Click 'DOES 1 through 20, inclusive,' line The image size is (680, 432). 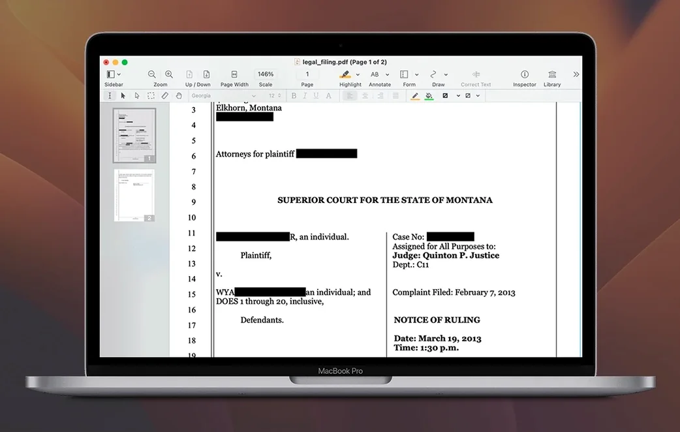270,301
